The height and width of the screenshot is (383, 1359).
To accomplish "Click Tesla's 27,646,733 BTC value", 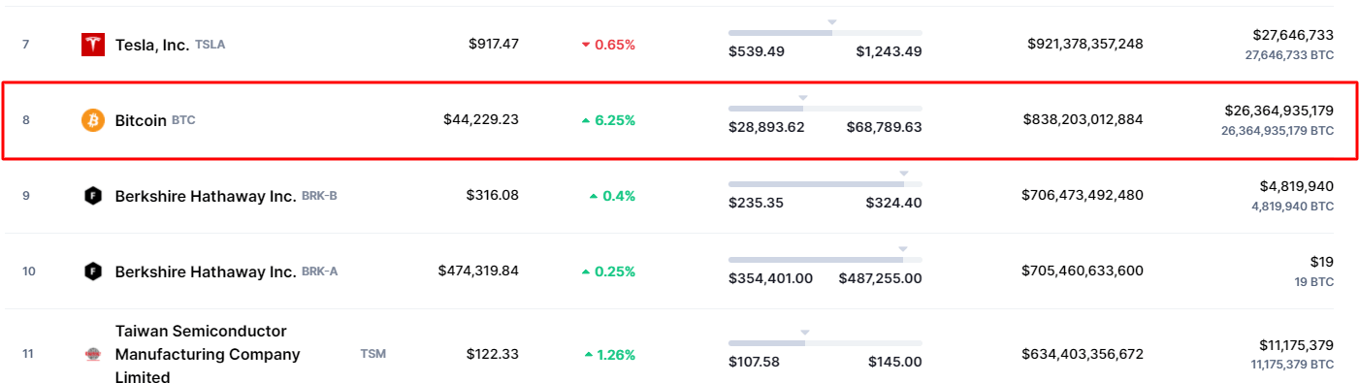I will (x=1289, y=55).
